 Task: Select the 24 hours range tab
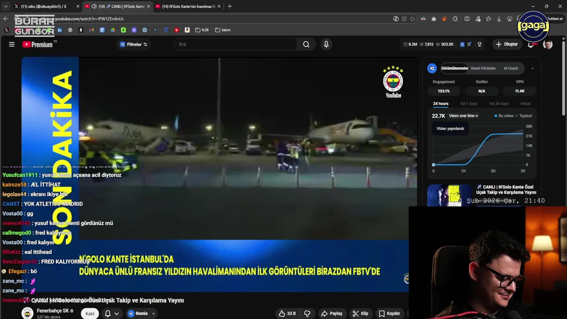point(441,104)
